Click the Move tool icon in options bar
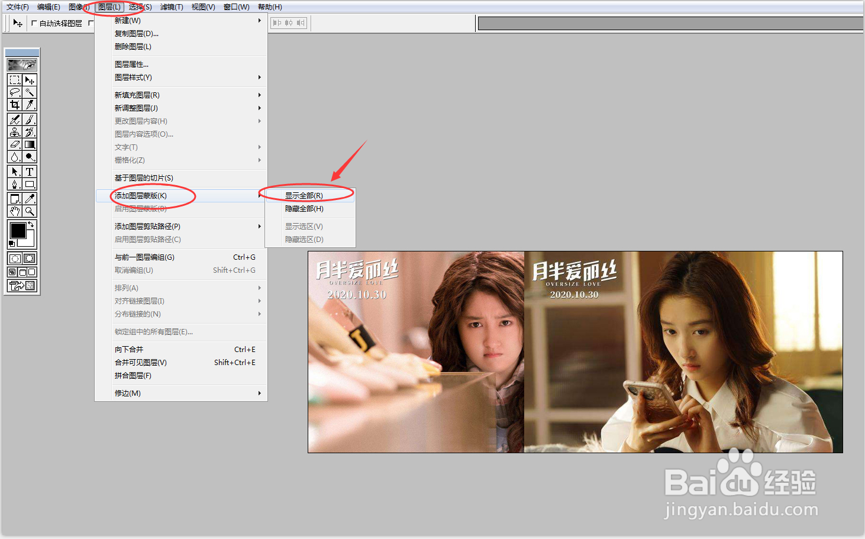Viewport: 865px width, 539px height. tap(18, 23)
